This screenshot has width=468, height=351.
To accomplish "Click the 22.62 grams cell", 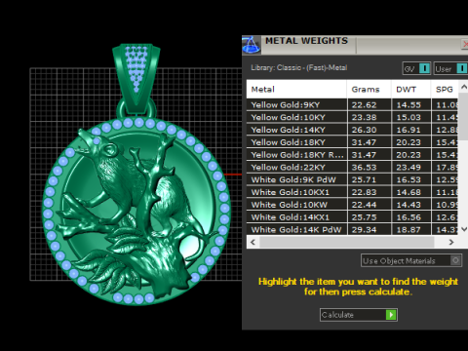I will pyautogui.click(x=370, y=105).
